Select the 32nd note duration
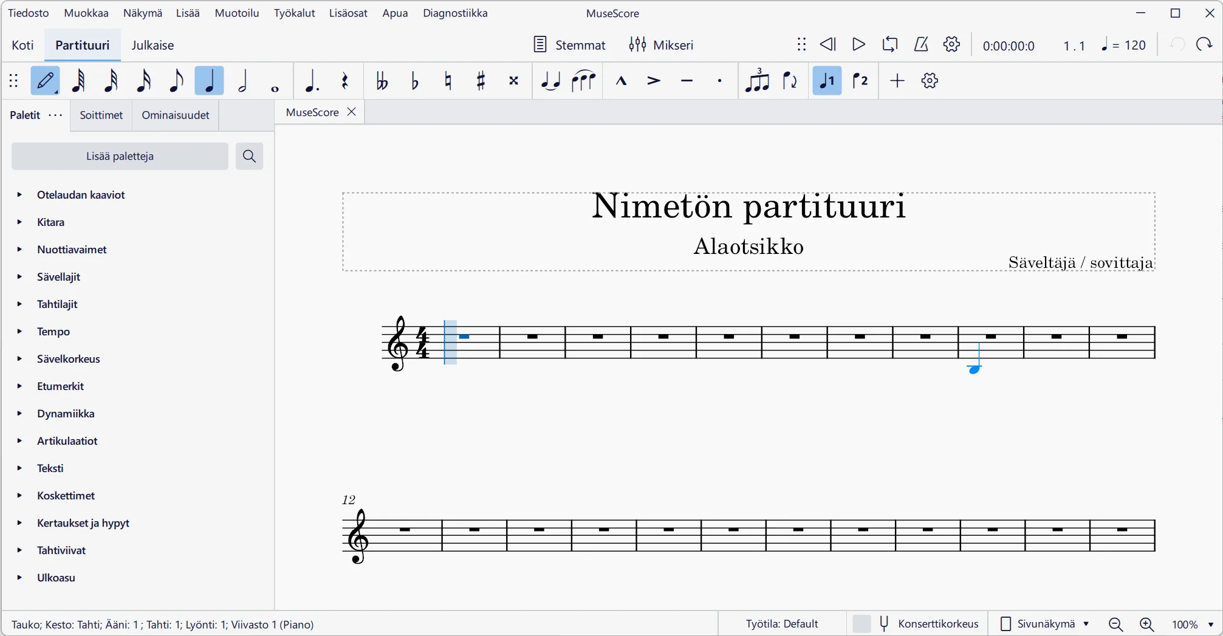1223x636 pixels. [x=111, y=81]
